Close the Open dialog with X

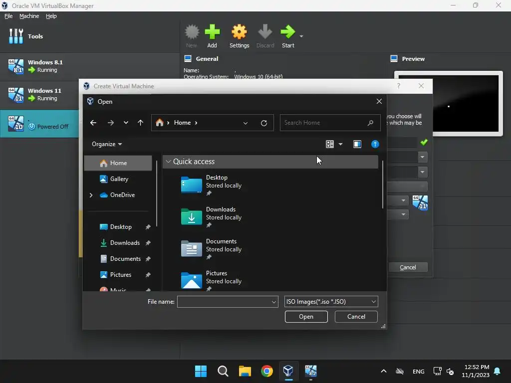(379, 101)
